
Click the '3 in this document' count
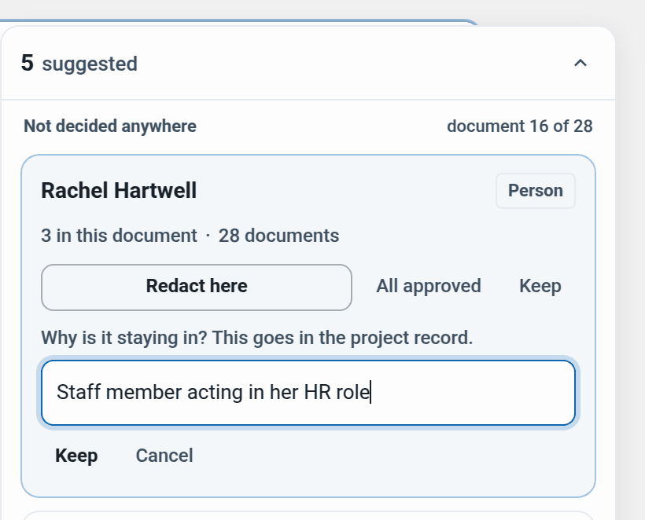pos(119,236)
